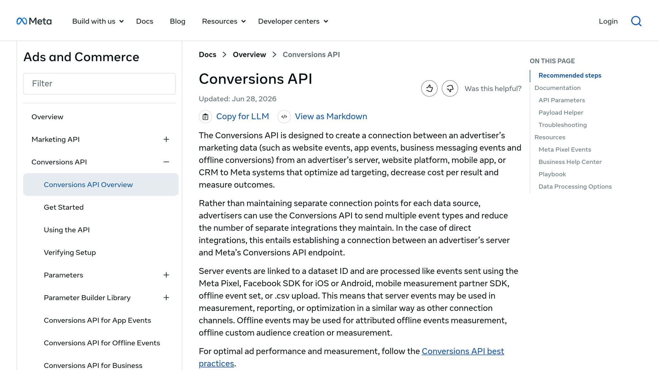Click View as Markdown link
This screenshot has width=659, height=370.
[x=331, y=117]
